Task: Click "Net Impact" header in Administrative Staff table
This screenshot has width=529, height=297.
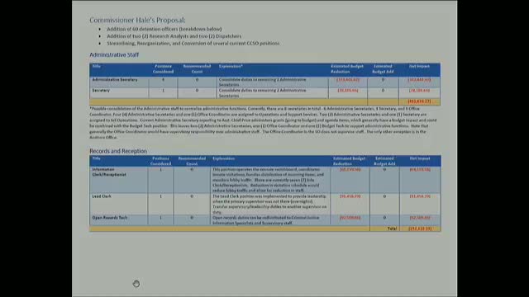Action: [x=419, y=66]
